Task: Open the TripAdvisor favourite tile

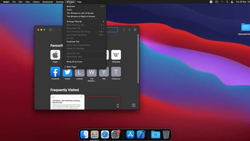Action: point(116,72)
